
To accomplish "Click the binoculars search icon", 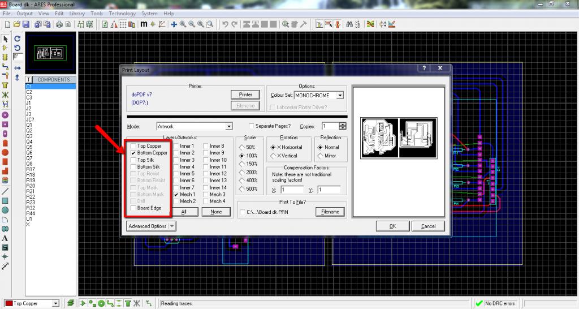I will pos(349,24).
